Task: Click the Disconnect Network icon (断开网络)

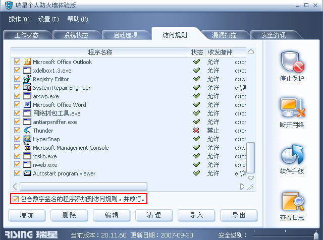Action: [292, 108]
